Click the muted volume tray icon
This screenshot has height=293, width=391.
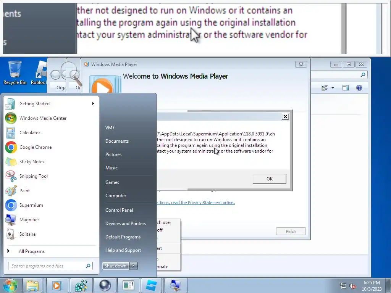tap(352, 286)
